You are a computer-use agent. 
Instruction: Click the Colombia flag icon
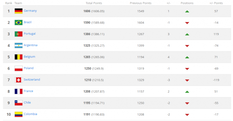(x=19, y=114)
